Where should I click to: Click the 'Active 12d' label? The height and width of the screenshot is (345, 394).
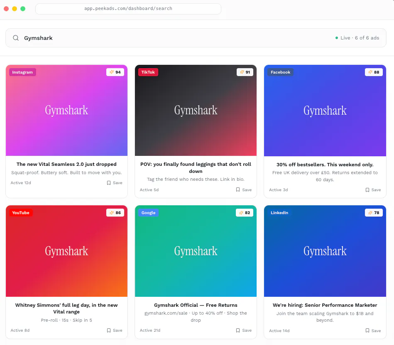click(x=21, y=183)
